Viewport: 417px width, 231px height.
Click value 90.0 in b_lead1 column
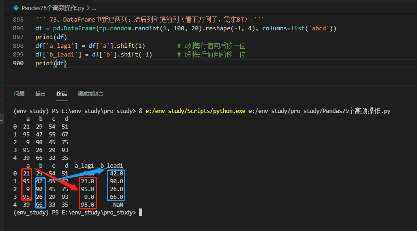(116, 181)
